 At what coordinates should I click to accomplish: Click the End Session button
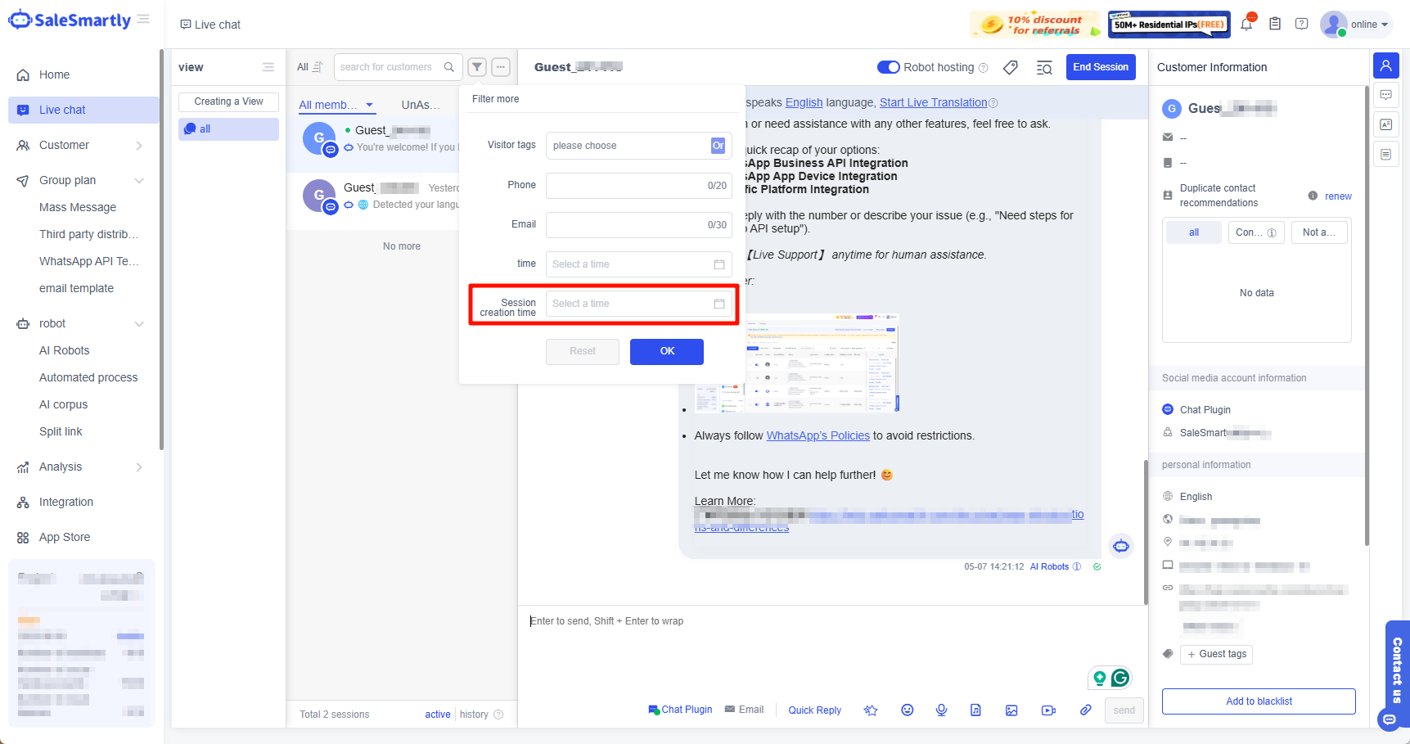[1100, 67]
